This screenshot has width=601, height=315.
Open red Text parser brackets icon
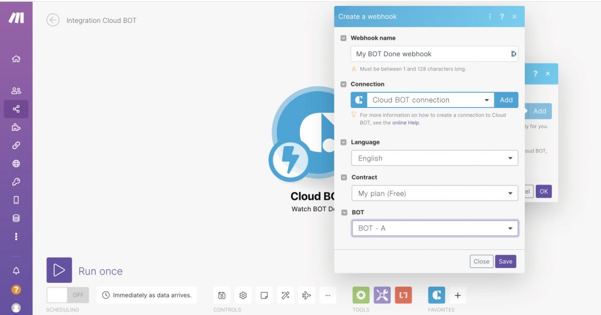(403, 295)
